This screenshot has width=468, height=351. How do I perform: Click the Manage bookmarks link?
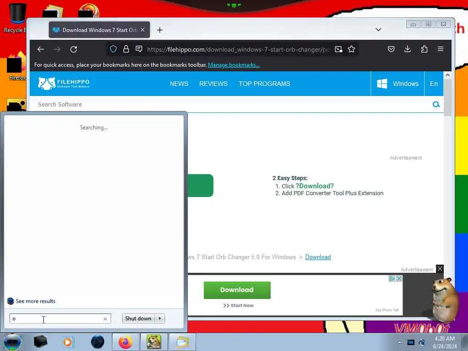(x=234, y=65)
